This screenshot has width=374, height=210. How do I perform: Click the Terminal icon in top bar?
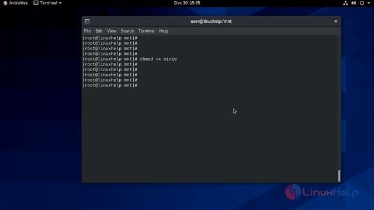coord(36,3)
